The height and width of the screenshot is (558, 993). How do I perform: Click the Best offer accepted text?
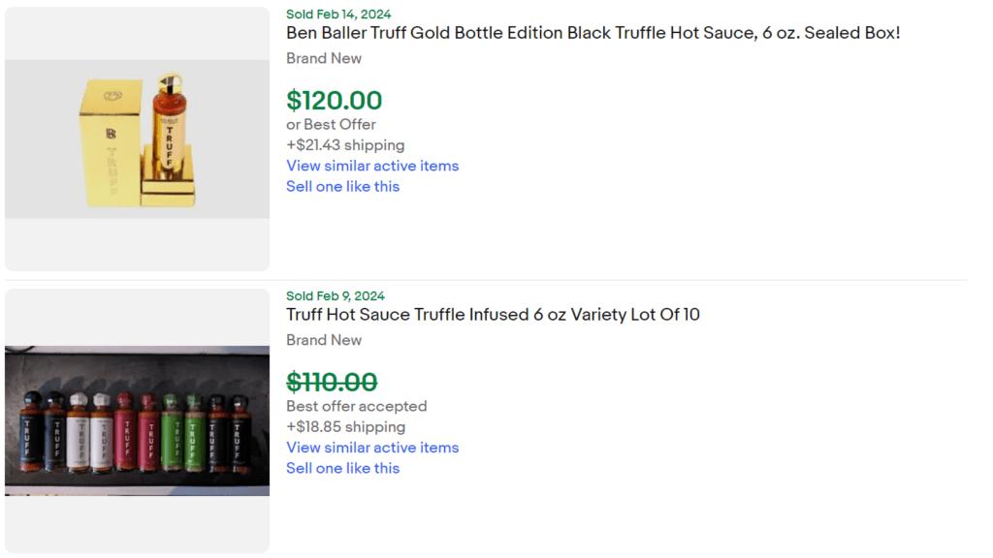click(357, 406)
